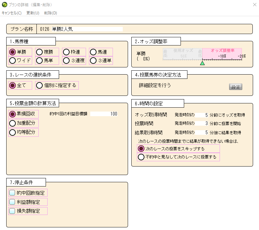259x230 pixels.
Task: Click the -20% mark on odds adjustment scale
Action: click(x=242, y=56)
